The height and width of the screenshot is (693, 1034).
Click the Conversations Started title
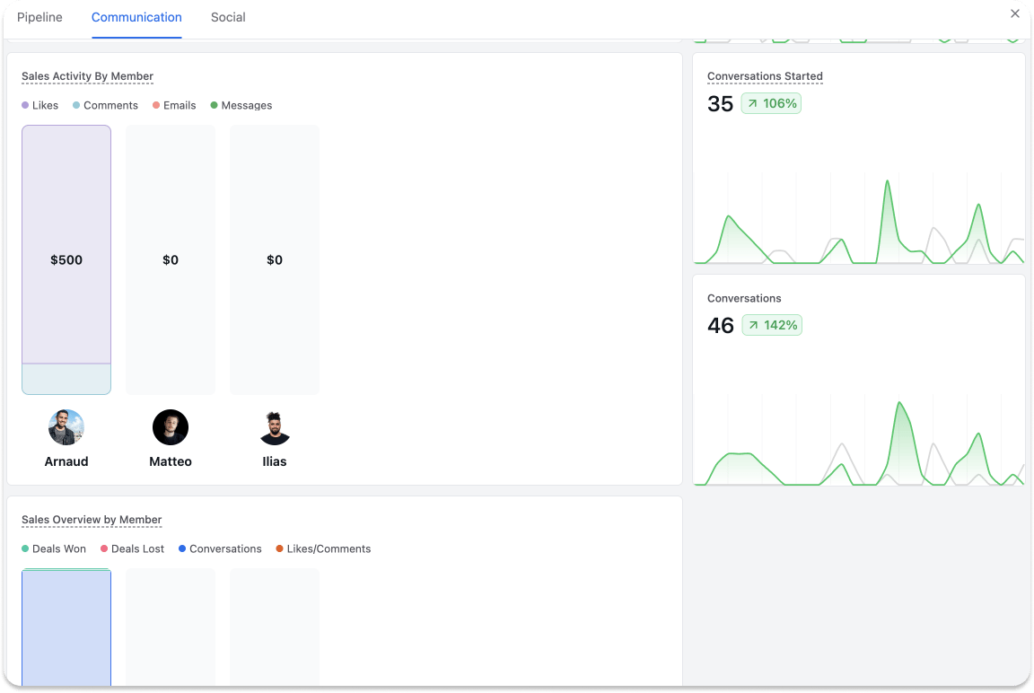[x=765, y=76]
